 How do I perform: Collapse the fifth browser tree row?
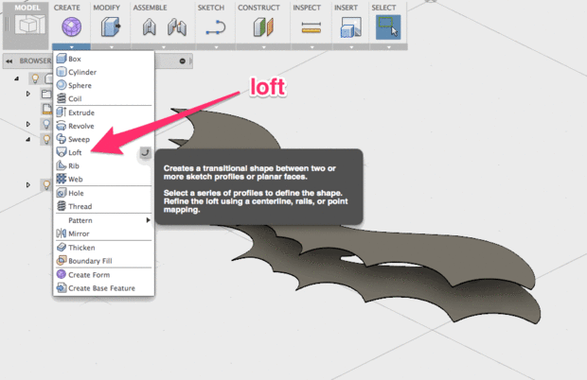[x=28, y=139]
